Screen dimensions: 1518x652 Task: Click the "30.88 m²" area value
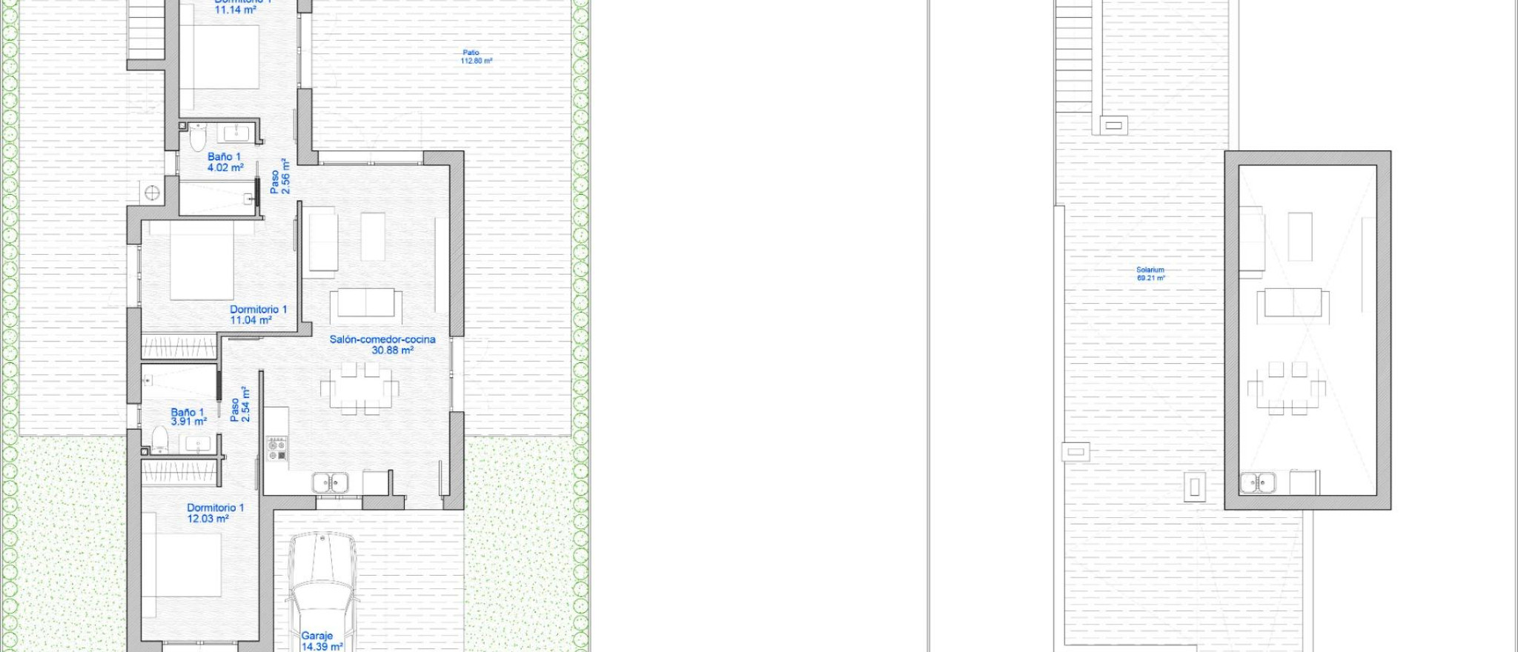392,350
